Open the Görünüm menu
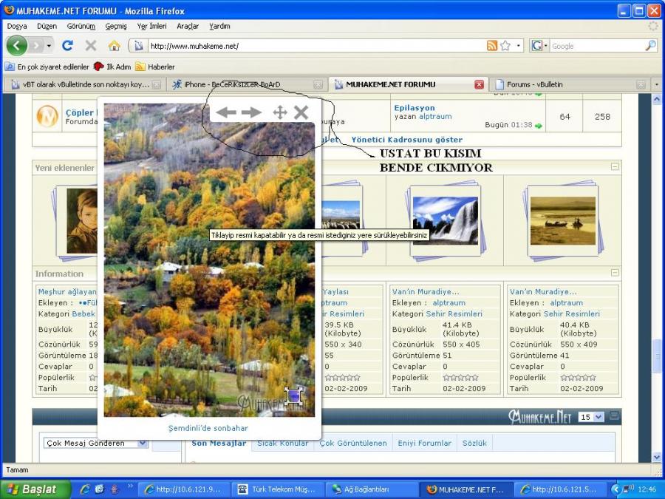The image size is (665, 499). pos(81,26)
